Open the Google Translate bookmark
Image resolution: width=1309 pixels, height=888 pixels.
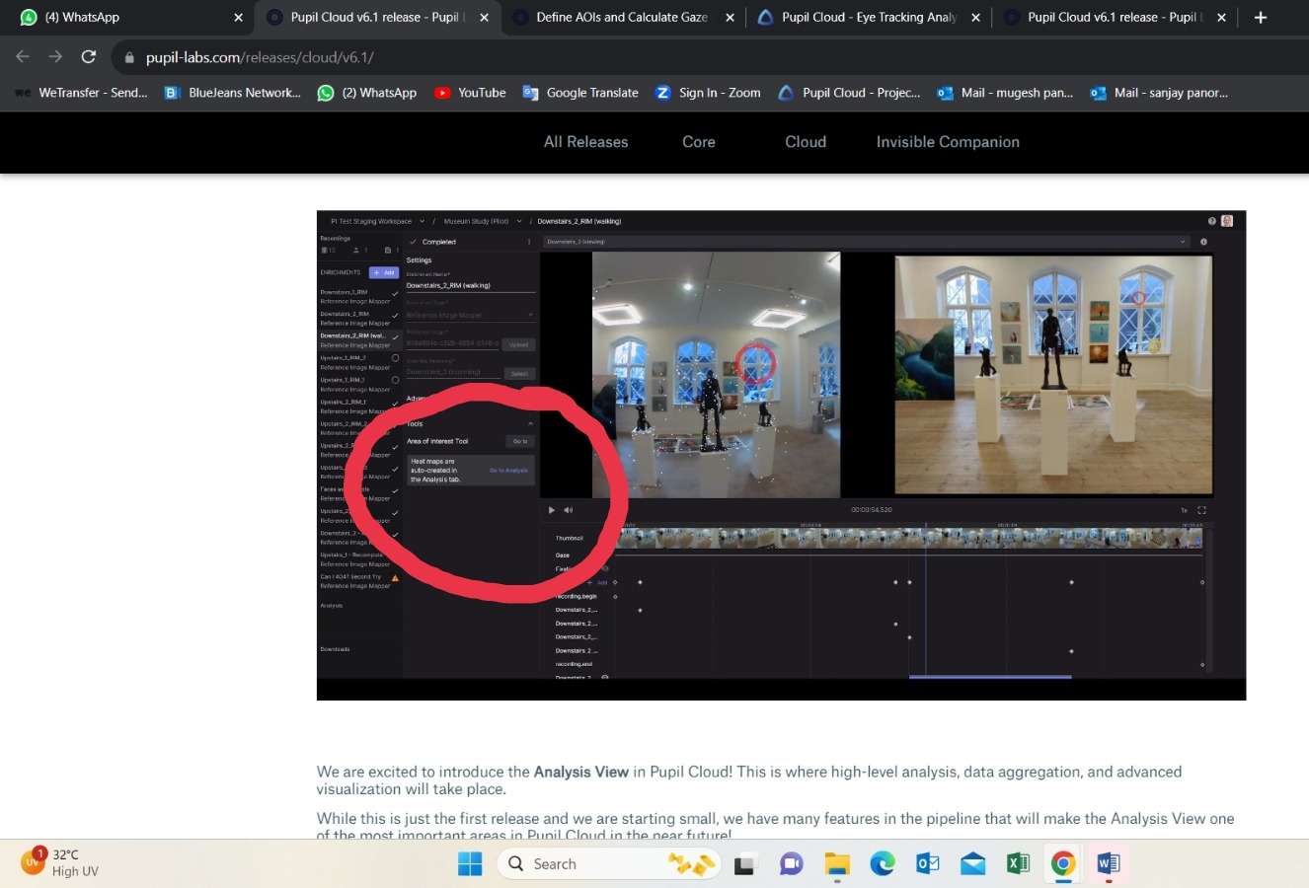580,93
